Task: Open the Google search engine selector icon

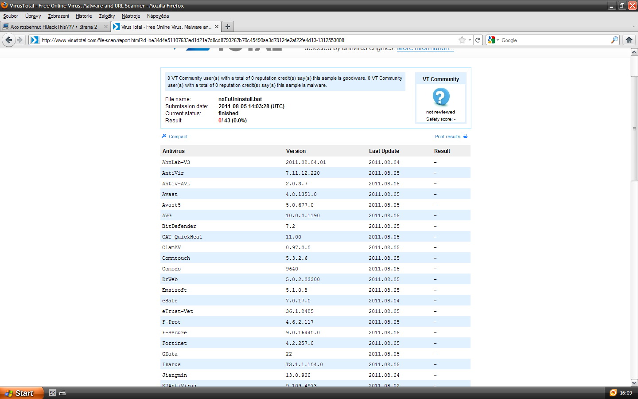Action: [493, 40]
